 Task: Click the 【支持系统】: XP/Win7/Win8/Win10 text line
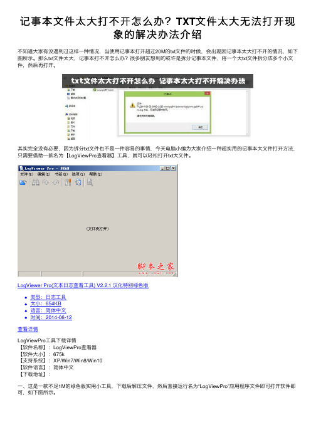(60, 360)
